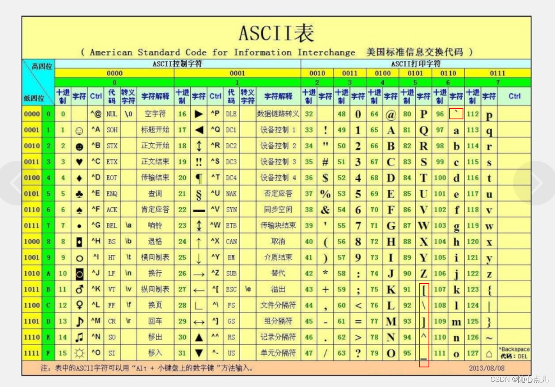
Task: Select the 'ENQ' code cell
Action: 112,193
